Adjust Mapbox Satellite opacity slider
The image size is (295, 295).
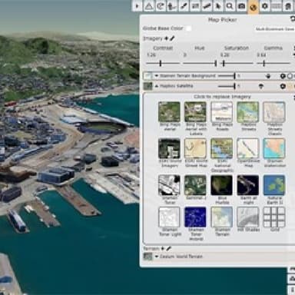(x=227, y=86)
